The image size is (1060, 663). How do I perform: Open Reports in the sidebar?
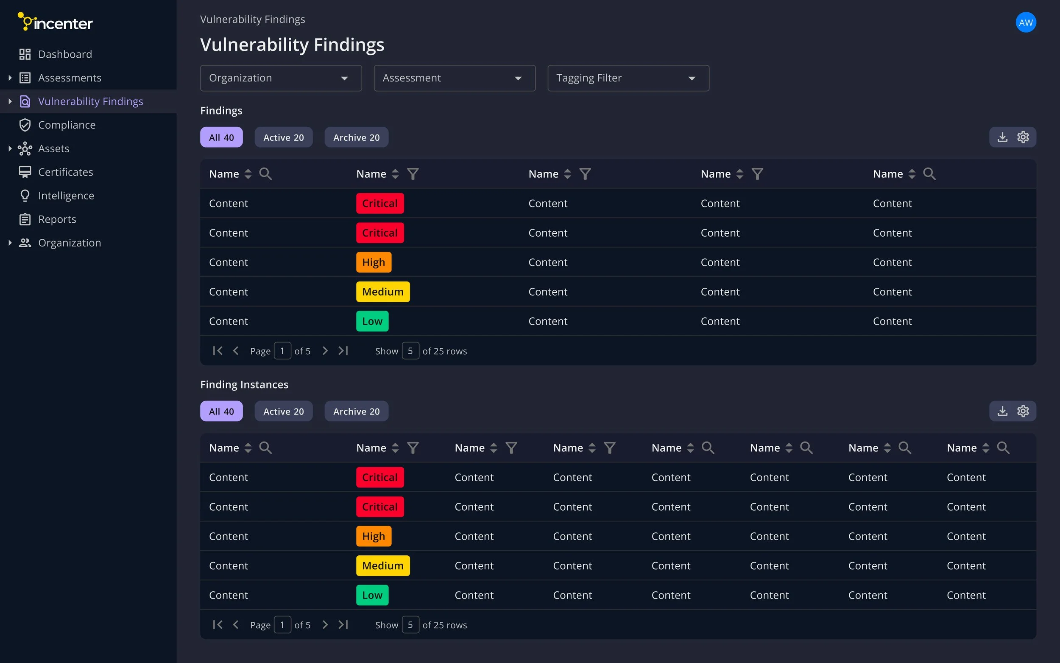57,219
